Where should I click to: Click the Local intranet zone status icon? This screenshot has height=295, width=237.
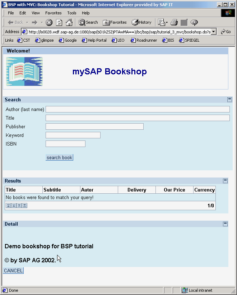coord(185,290)
